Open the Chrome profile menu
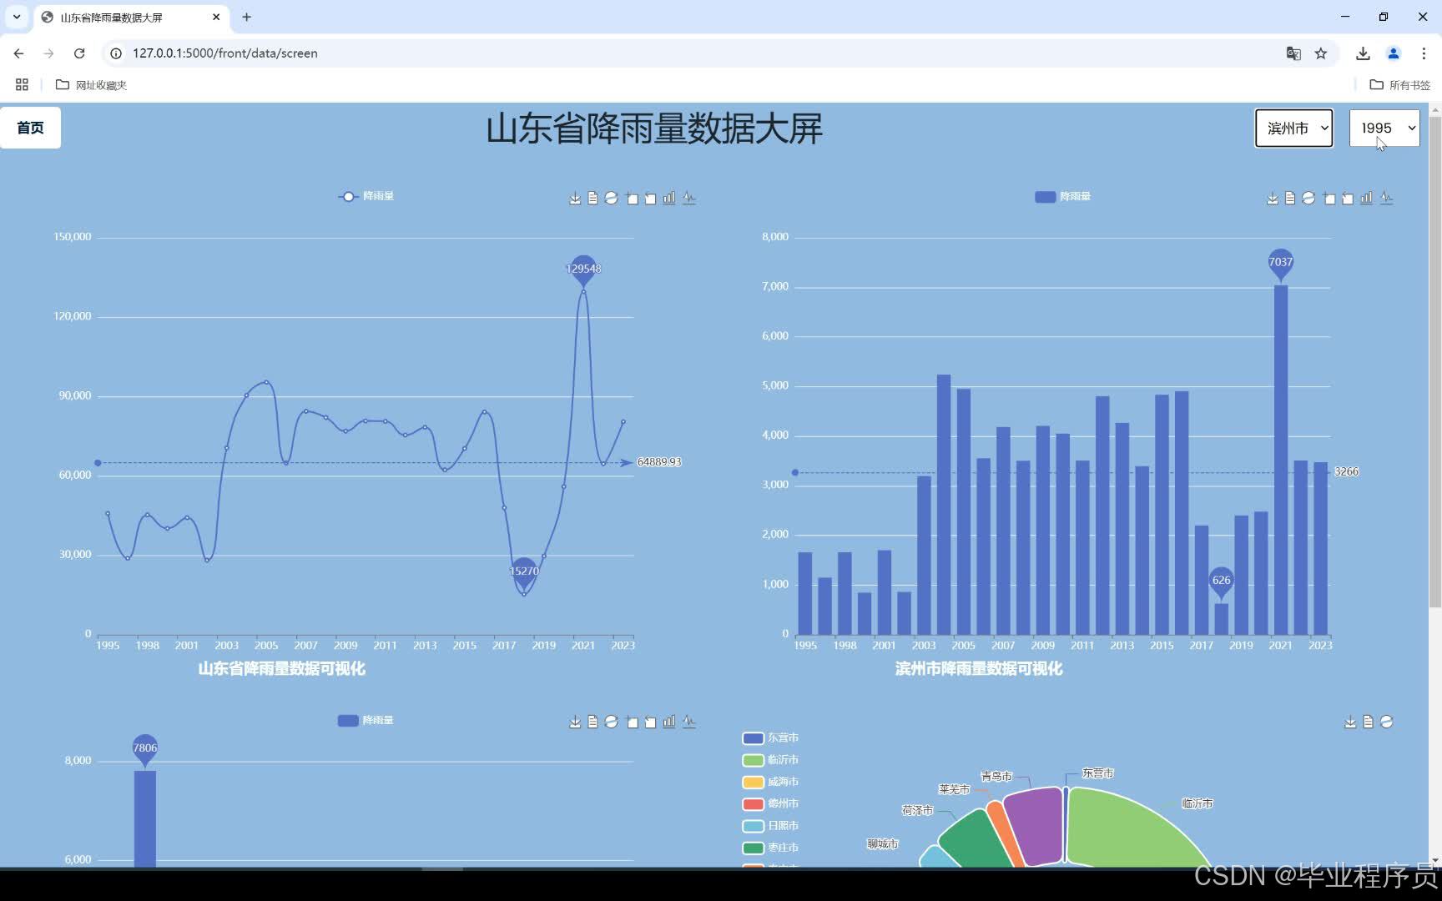1442x901 pixels. tap(1393, 53)
